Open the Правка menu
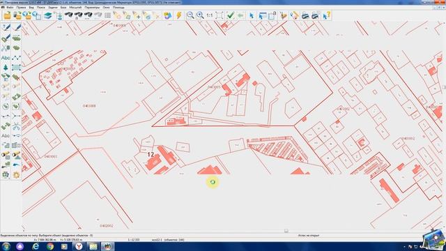The width and height of the screenshot is (446, 251). pos(21,8)
